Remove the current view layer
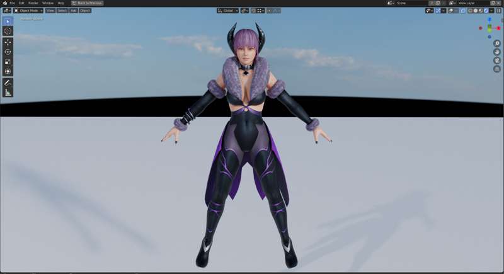Image resolution: width=504 pixels, height=274 pixels. (x=498, y=3)
